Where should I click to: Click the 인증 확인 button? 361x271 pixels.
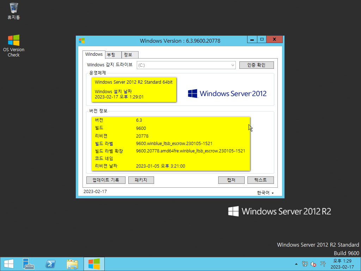[257, 65]
